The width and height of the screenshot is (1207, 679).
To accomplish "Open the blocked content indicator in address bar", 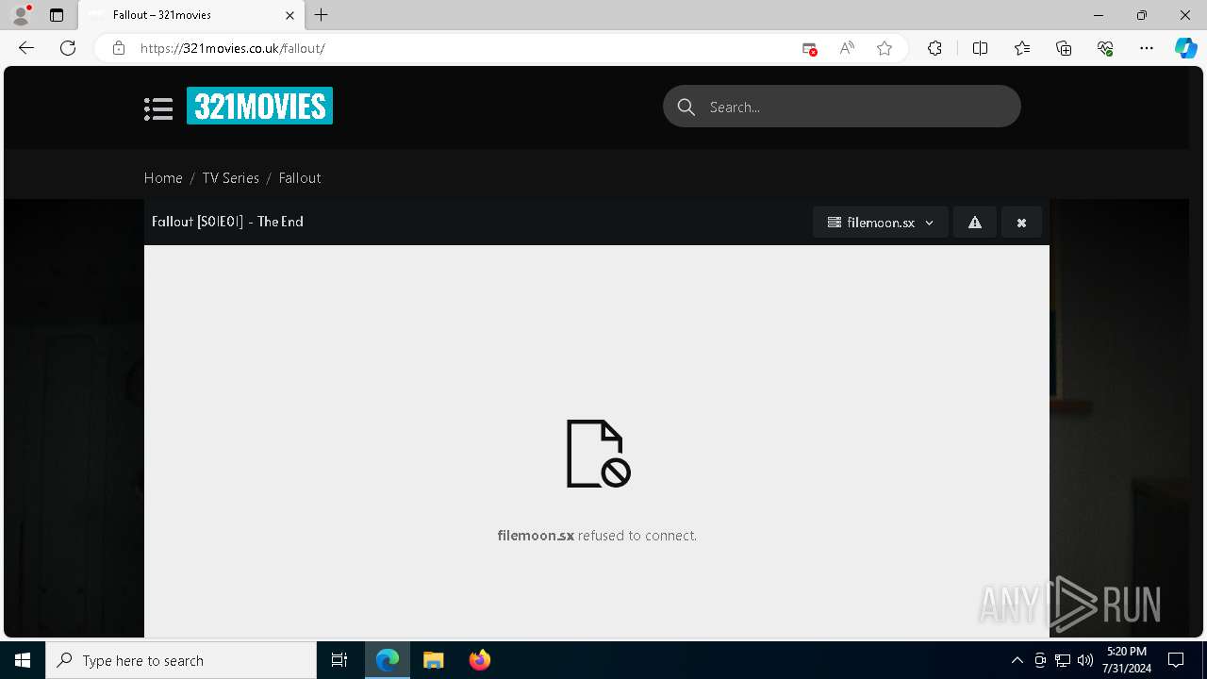I will (809, 48).
